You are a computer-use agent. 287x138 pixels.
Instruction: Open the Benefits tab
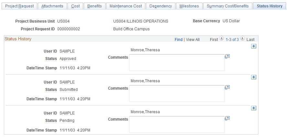(x=94, y=6)
